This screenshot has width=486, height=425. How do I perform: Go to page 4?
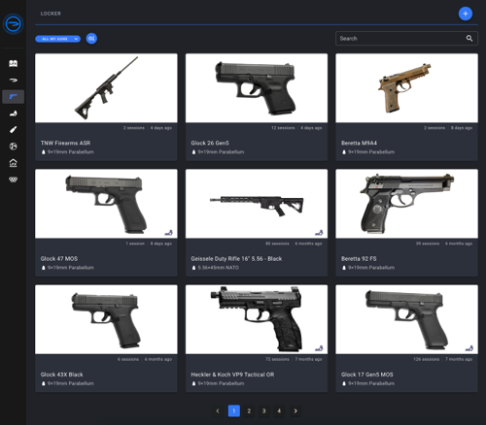click(279, 410)
